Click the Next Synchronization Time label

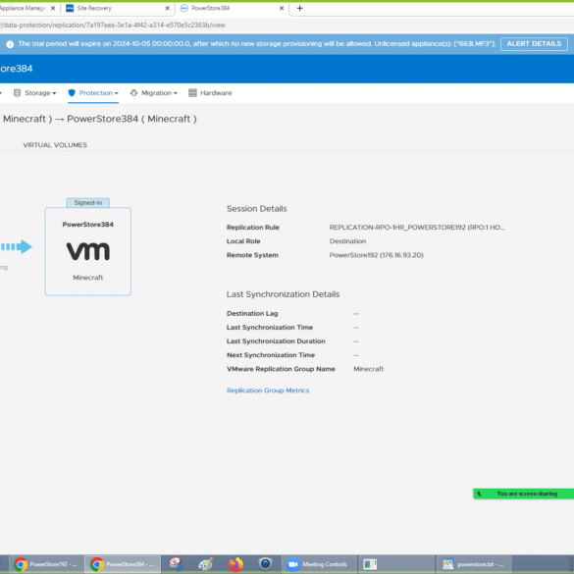271,355
